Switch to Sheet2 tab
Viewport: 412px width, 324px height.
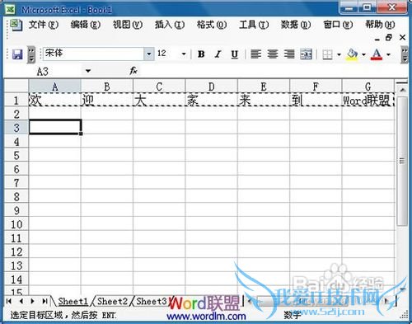click(x=112, y=302)
